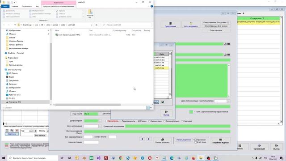This screenshot has width=286, height=161.
Task: Open the Фото входящего button
Action: tap(191, 25)
